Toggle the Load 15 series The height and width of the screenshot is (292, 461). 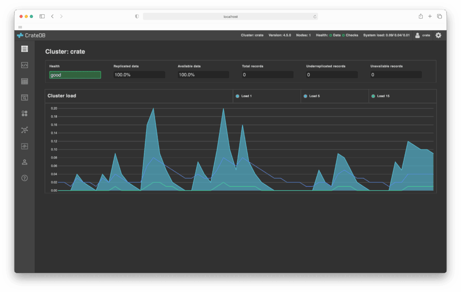pyautogui.click(x=381, y=96)
